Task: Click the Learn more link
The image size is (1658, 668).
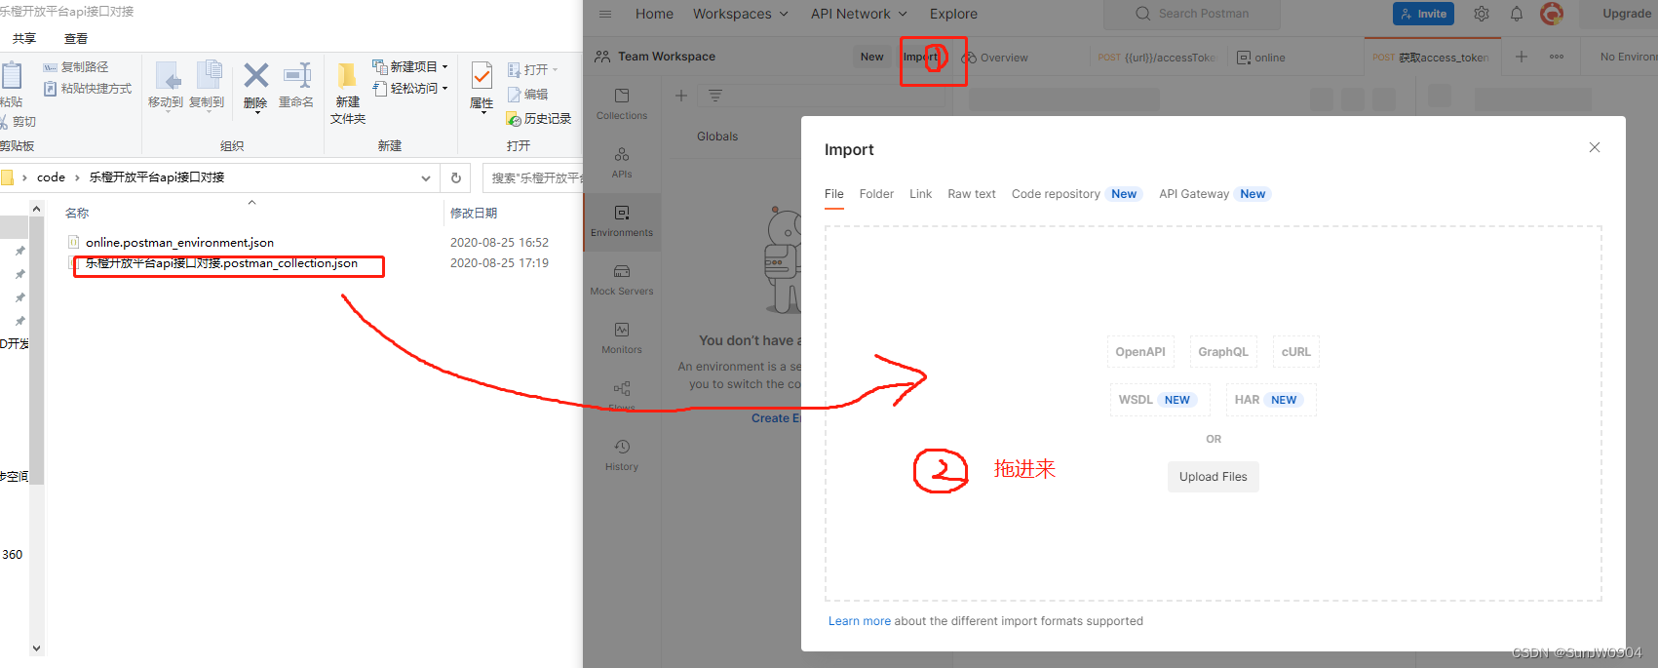Action: point(860,621)
